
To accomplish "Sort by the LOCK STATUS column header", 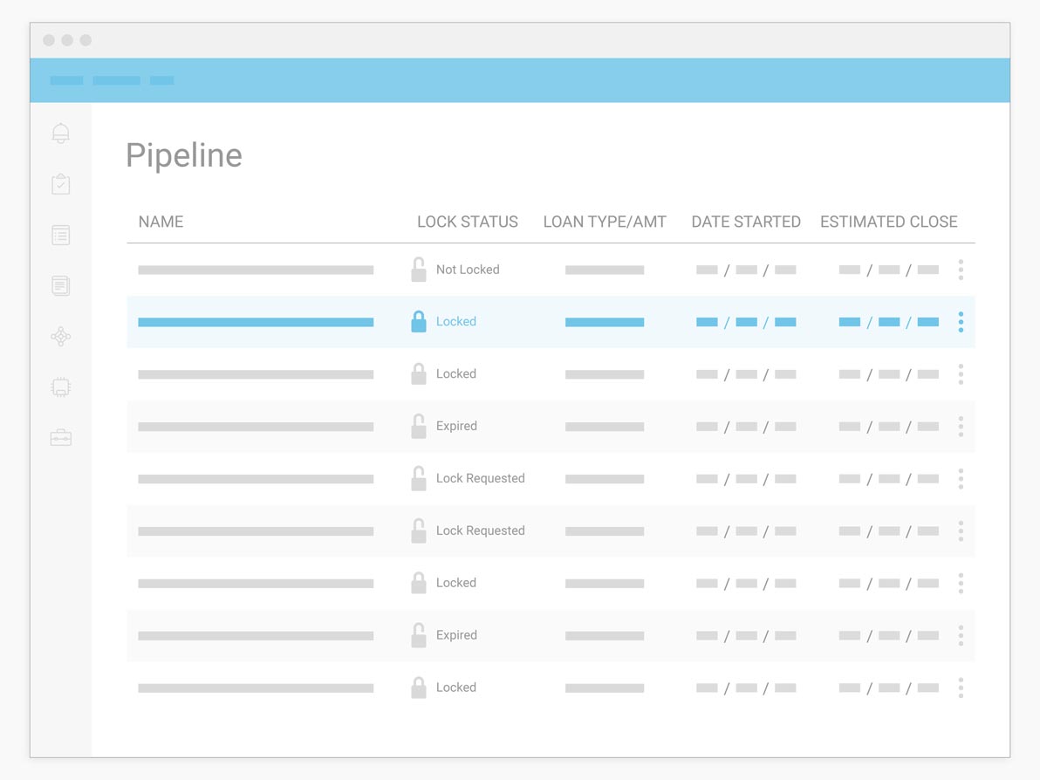I will point(467,222).
